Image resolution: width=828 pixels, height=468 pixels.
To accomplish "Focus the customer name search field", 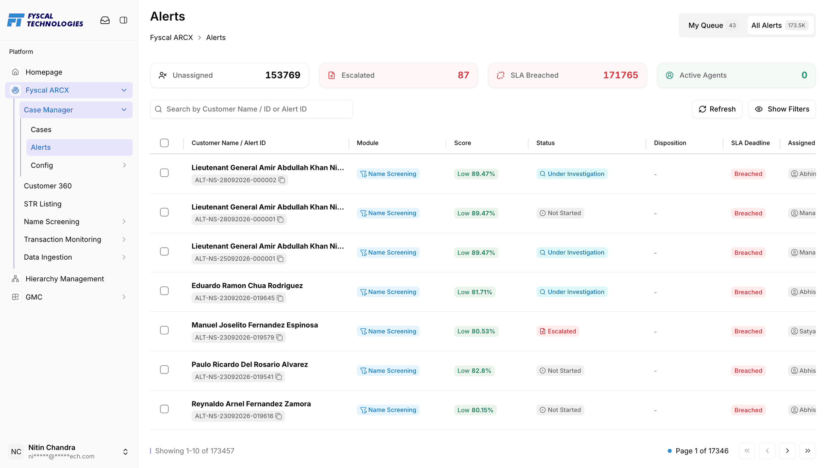I will tap(251, 109).
